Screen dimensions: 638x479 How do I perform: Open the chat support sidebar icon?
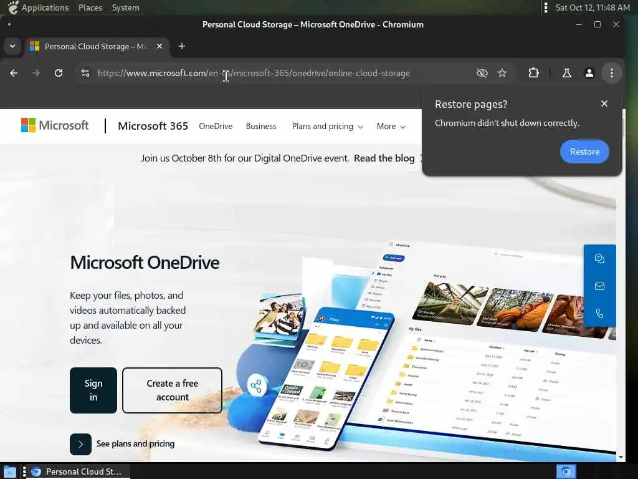[x=599, y=259]
